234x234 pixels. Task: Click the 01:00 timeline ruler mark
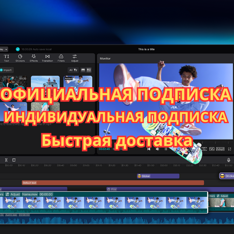point(86,165)
